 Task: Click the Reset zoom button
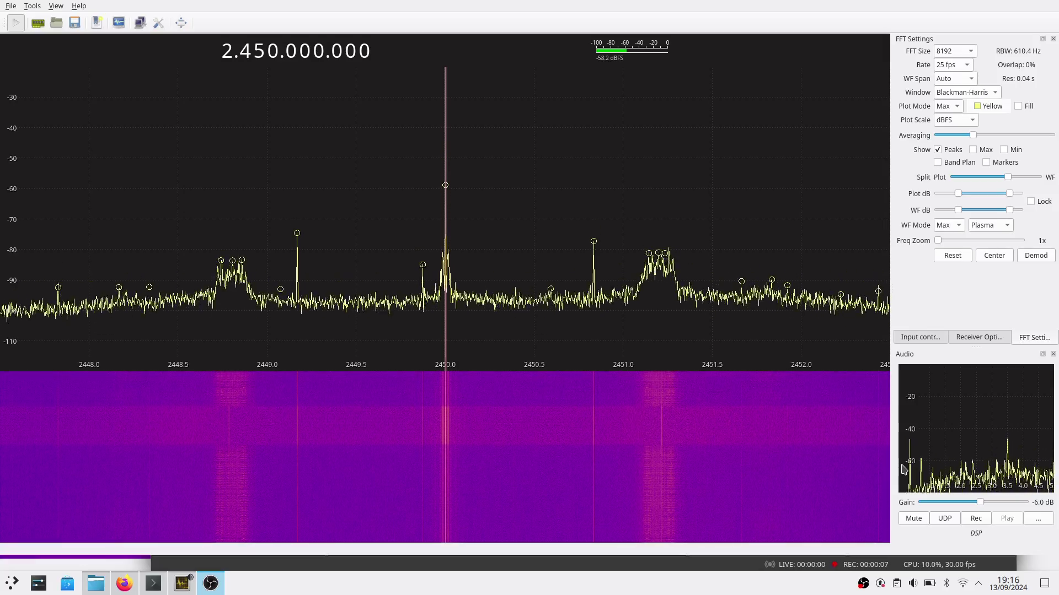pos(953,256)
